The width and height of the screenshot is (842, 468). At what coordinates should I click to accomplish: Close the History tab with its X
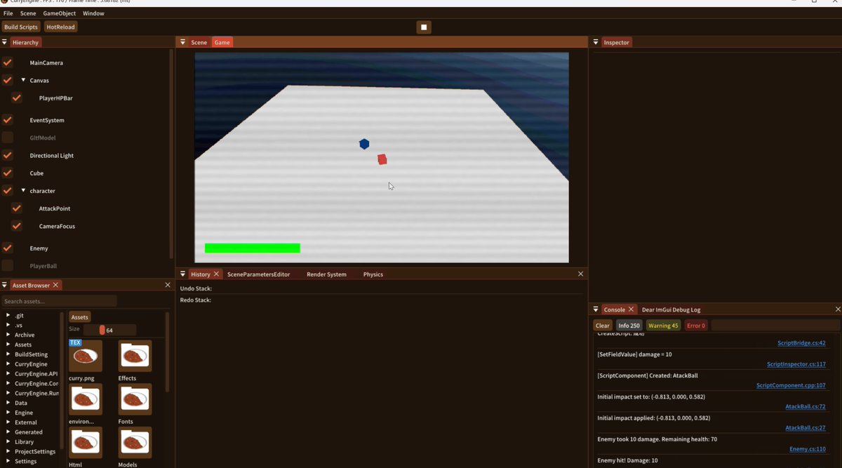216,274
